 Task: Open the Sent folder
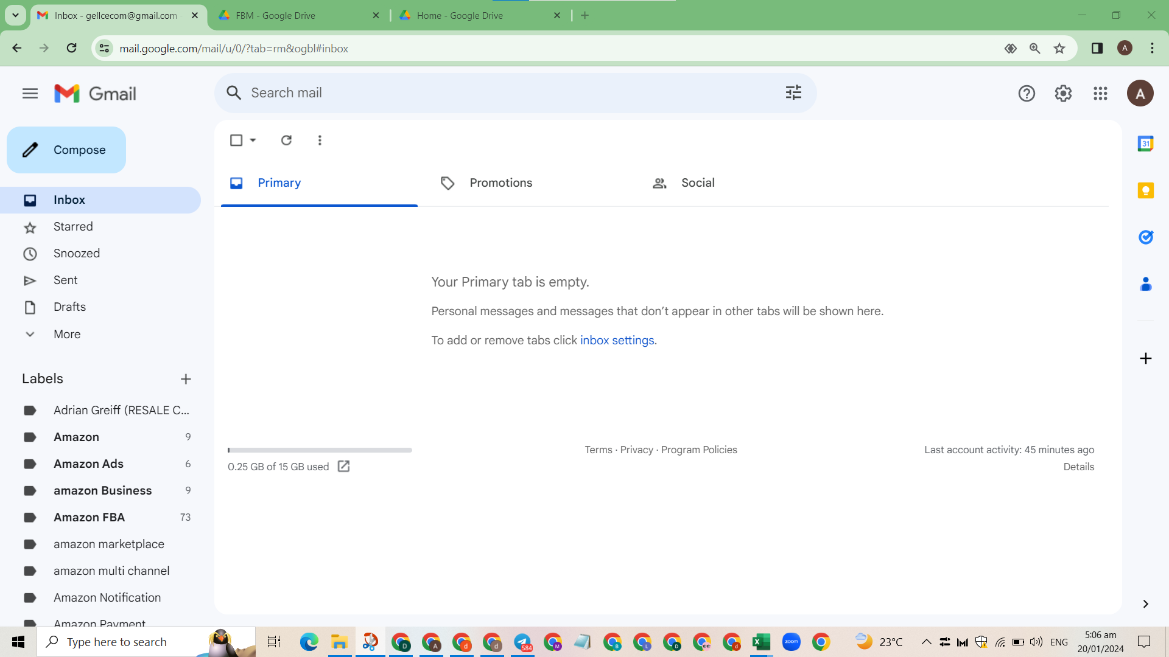(x=100, y=280)
